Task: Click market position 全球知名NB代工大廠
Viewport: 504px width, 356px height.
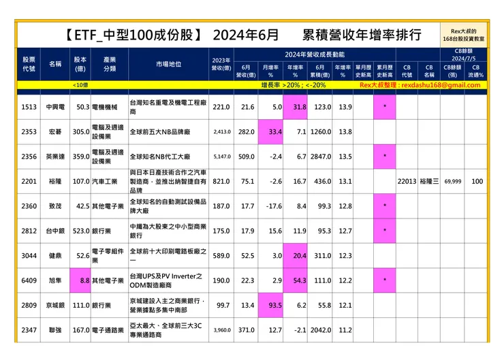Action: point(160,157)
